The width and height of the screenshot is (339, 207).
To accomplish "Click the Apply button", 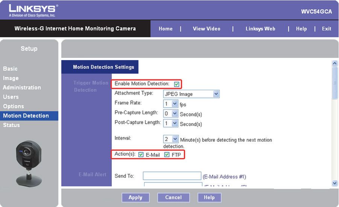I will [x=135, y=198].
